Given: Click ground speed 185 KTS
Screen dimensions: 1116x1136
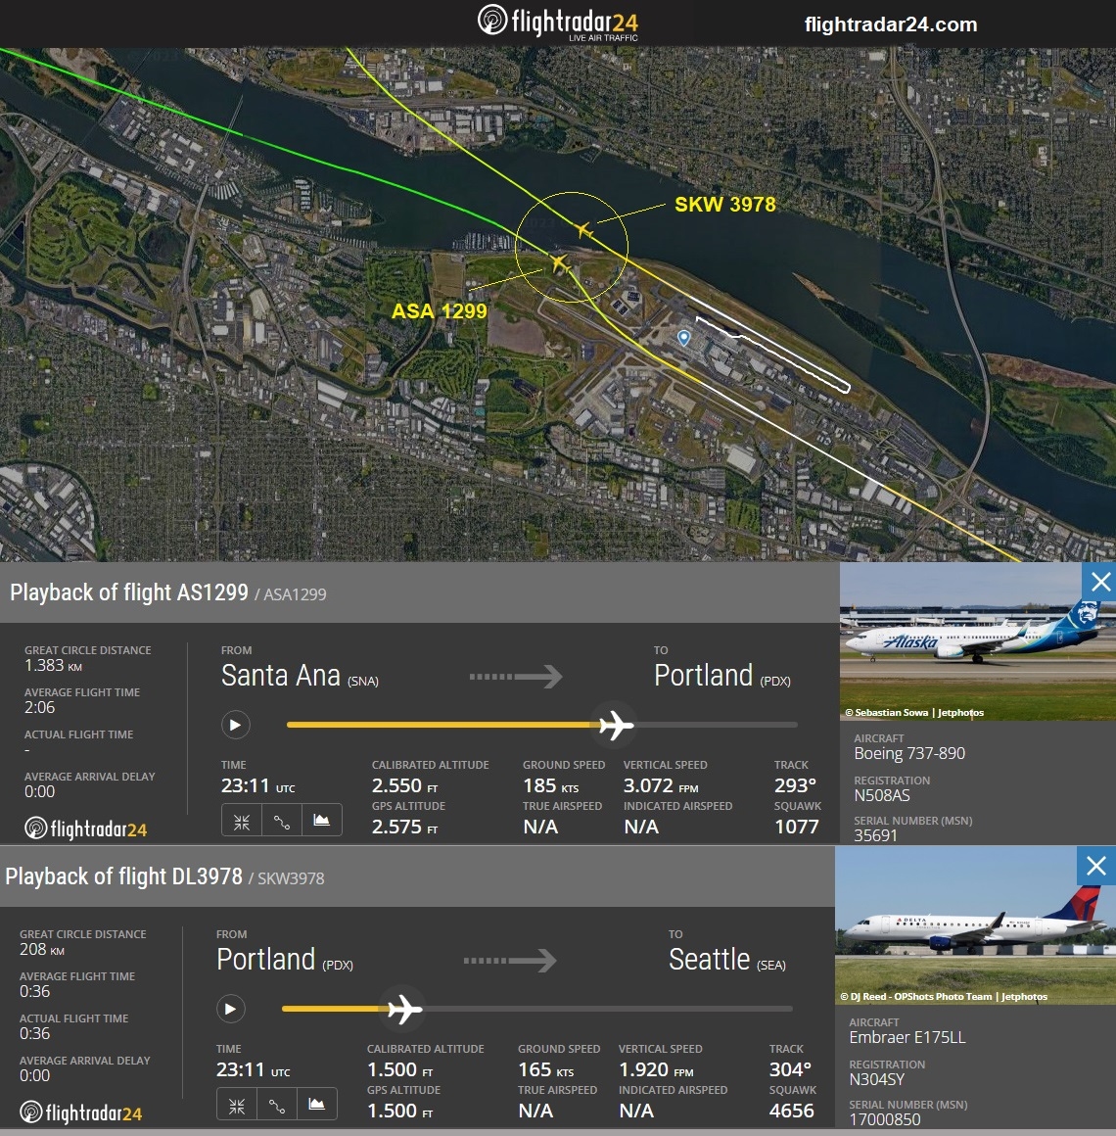Looking at the screenshot, I should [x=550, y=785].
